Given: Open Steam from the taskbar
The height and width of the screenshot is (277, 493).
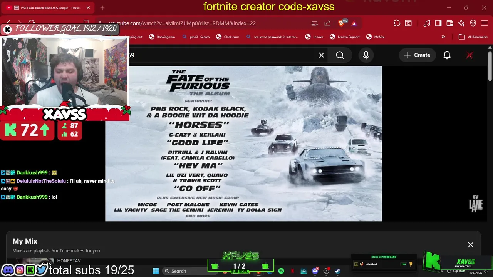Looking at the screenshot, I should coord(337,271).
